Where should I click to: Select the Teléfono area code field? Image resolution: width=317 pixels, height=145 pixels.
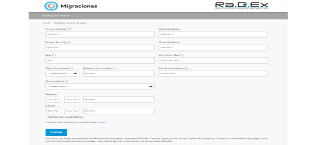[72, 100]
